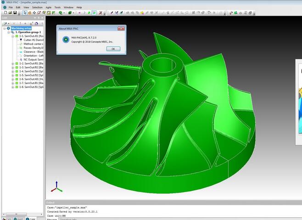Click the green box icon in right toolbar

click(235, 13)
